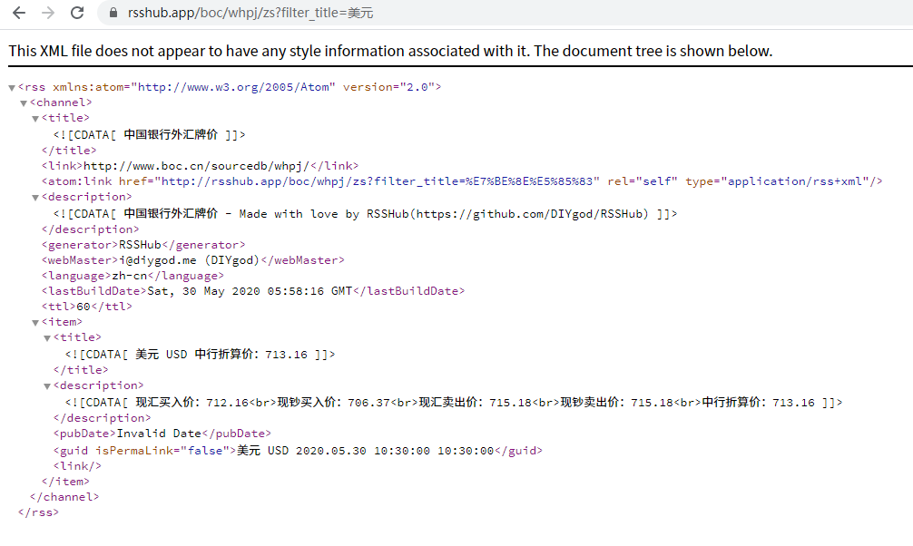
Task: Collapse the item element
Action: click(x=34, y=321)
